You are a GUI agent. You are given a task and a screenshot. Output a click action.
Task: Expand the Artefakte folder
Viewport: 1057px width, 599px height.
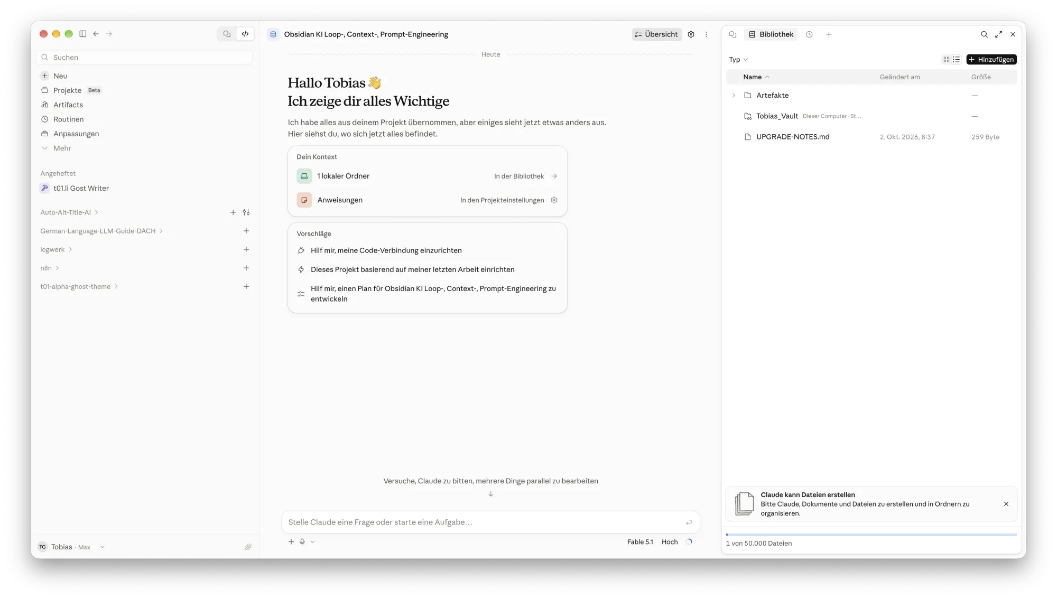pos(734,96)
